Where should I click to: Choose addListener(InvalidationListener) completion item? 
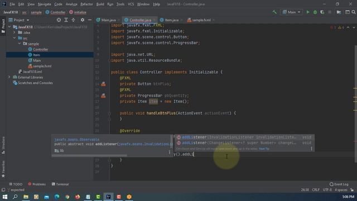244,137
